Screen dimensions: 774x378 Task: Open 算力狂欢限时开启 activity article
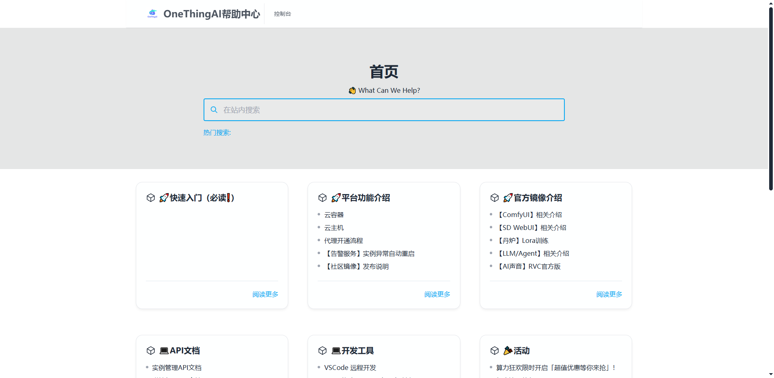pos(556,368)
